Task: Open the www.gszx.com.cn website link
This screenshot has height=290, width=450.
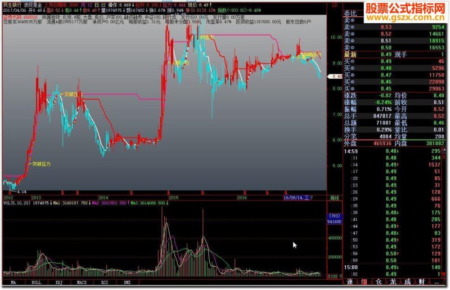Action: 405,18
